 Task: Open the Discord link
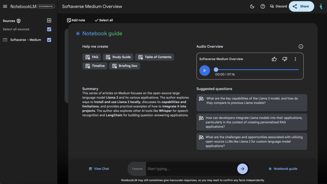tap(278, 6)
